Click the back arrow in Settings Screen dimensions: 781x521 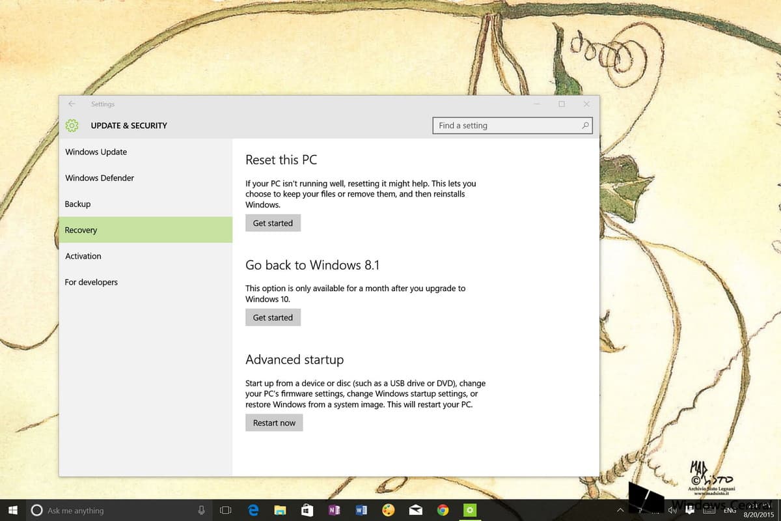tap(72, 104)
